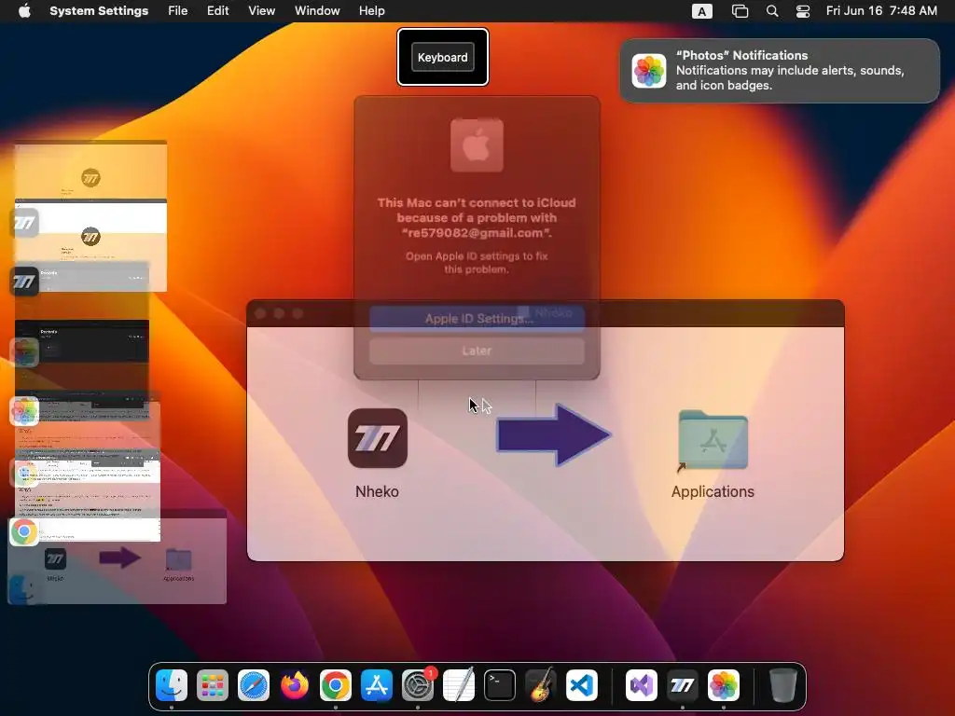
Task: Click Photos icon in notification banner
Action: (x=649, y=71)
